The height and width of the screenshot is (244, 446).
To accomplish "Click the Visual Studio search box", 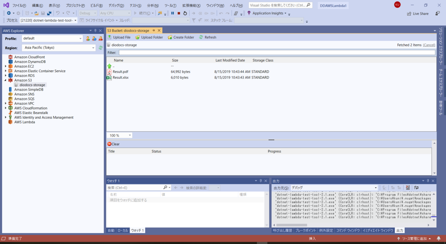I will click(280, 6).
